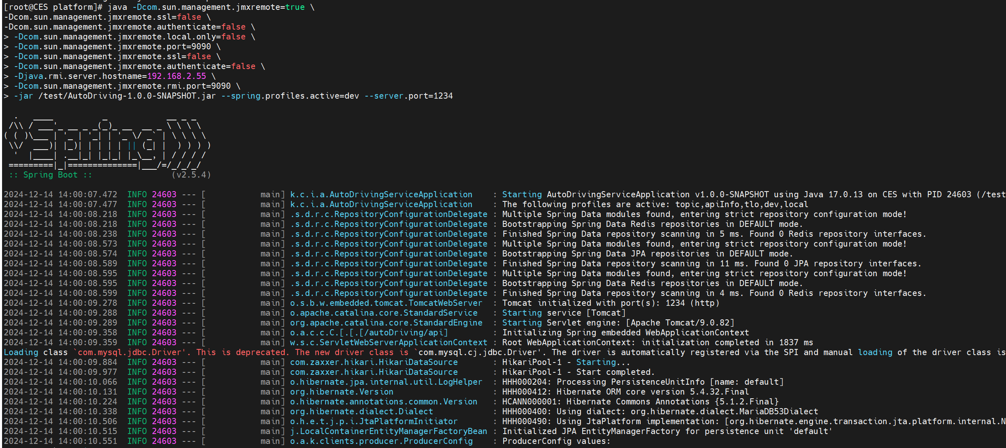
Task: Click the (v2.5.4) version text
Action: (191, 175)
